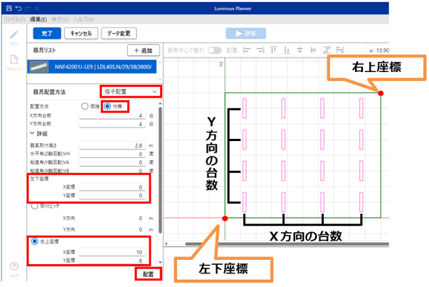Click the 完了 button
The image size is (429, 287).
(x=46, y=33)
